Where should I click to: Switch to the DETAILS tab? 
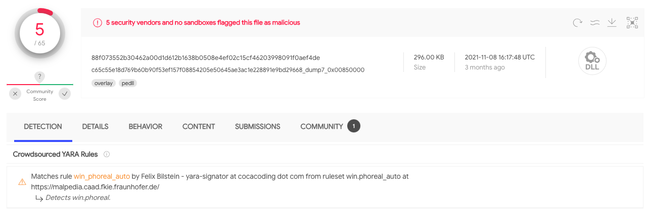click(x=95, y=126)
